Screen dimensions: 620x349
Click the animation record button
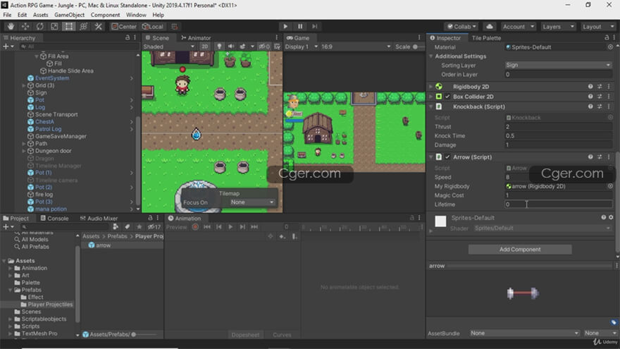pos(195,227)
